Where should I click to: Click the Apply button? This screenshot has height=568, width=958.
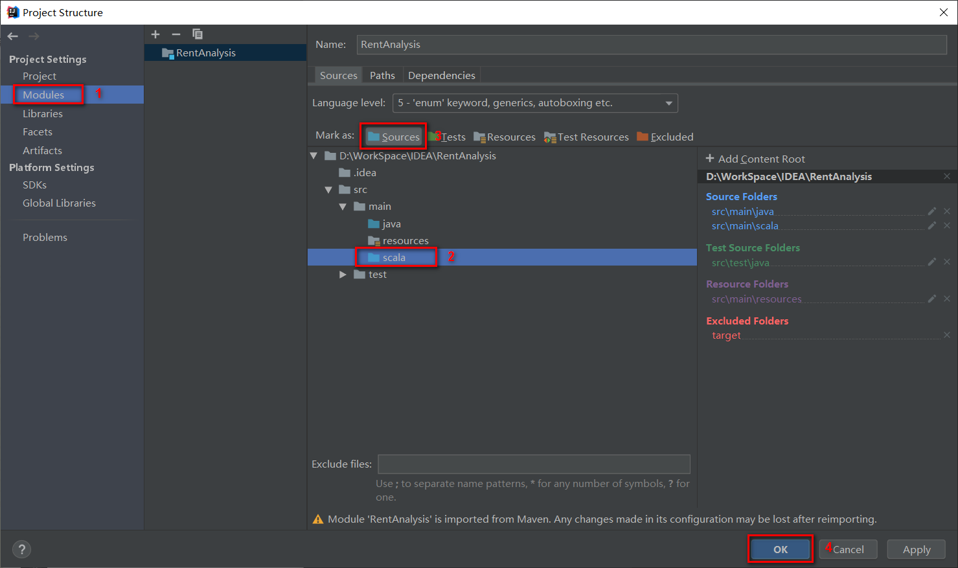tap(916, 549)
